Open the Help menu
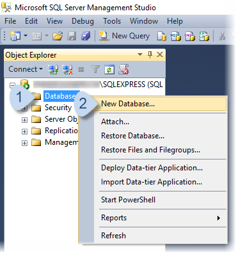The width and height of the screenshot is (236, 253). pyautogui.click(x=175, y=21)
